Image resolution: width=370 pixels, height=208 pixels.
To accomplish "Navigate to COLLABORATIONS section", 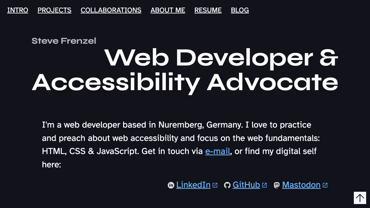I will click(x=111, y=10).
